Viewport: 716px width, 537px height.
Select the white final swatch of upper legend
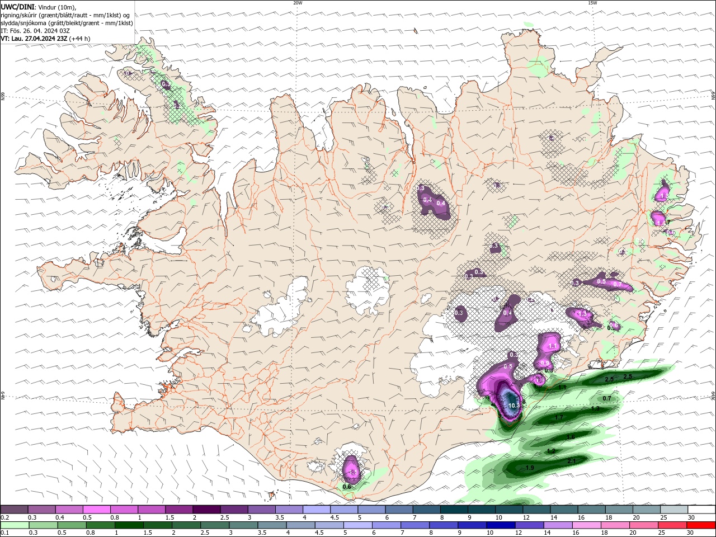(701, 510)
